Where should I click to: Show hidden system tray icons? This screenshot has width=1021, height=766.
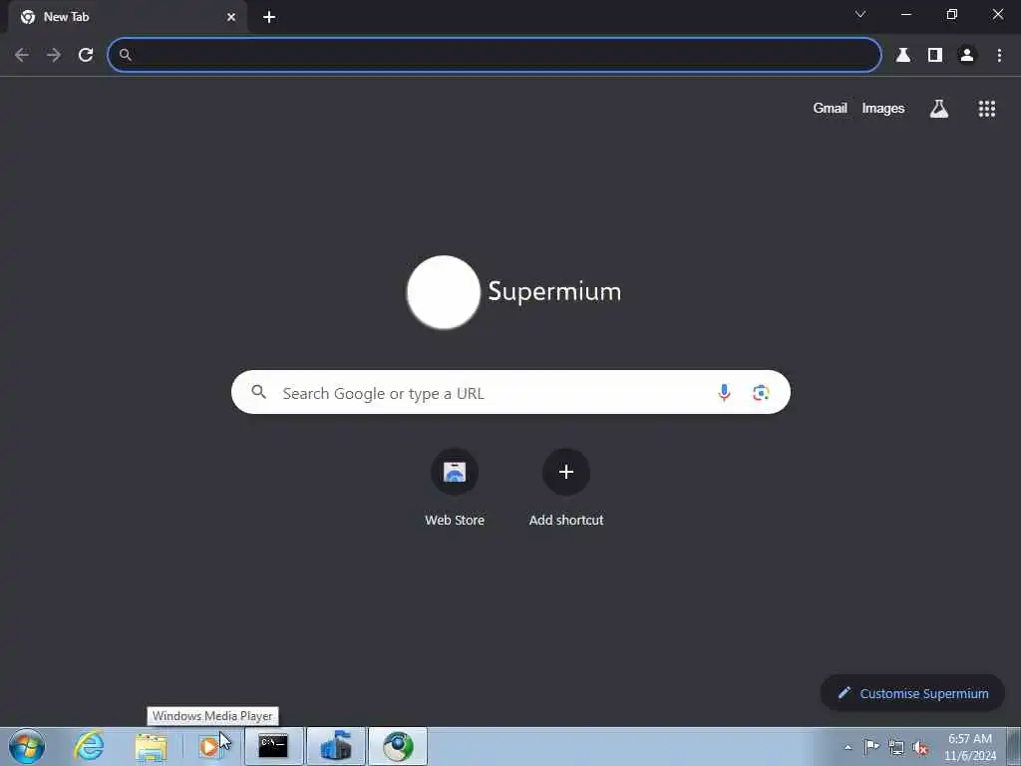(848, 747)
